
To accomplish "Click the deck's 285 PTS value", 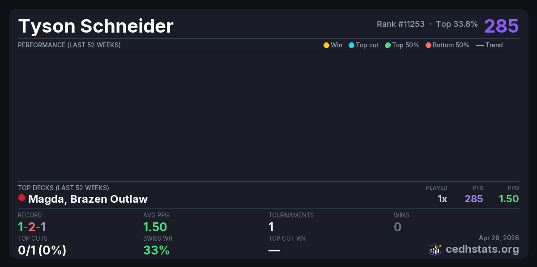I will click(x=473, y=199).
